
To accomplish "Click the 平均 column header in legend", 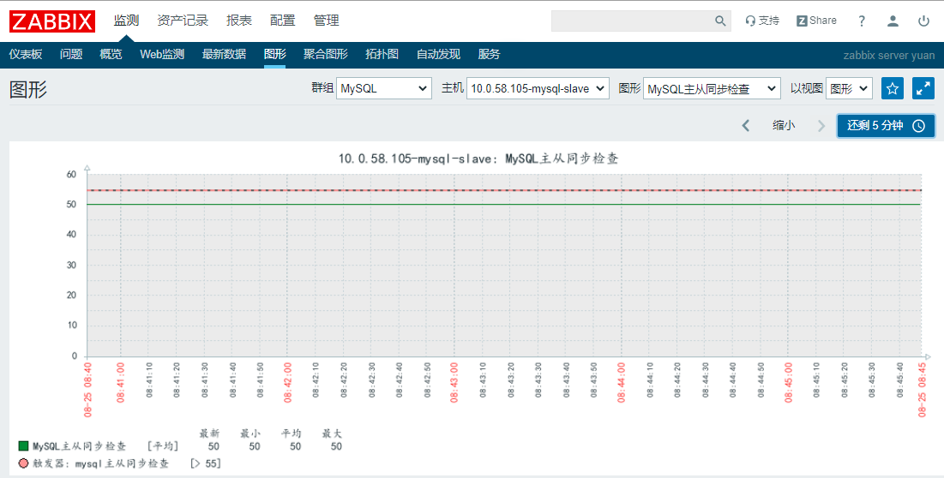I will (292, 433).
